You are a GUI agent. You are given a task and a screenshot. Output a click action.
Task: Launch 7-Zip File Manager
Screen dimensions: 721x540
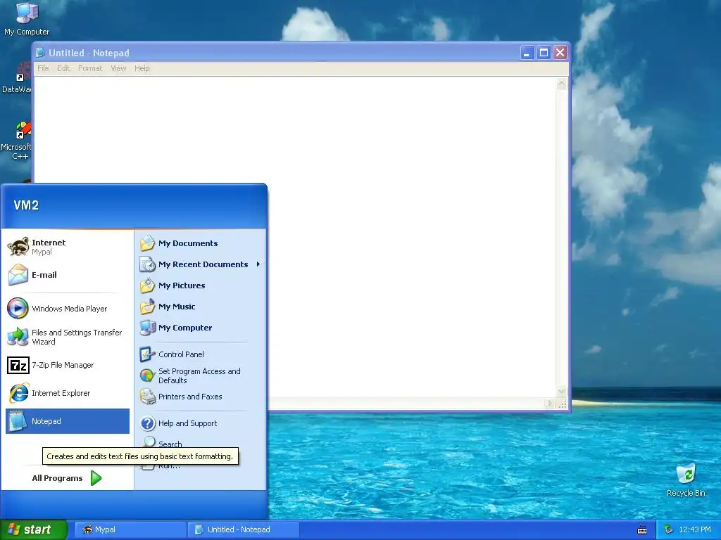click(68, 365)
